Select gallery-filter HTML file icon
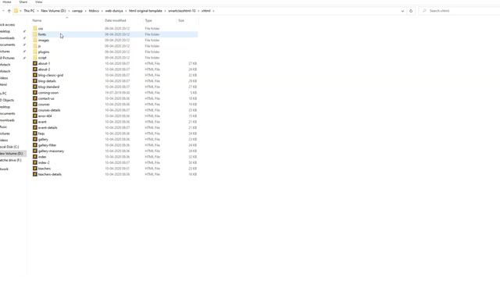This screenshot has width=500, height=281. tap(35, 145)
